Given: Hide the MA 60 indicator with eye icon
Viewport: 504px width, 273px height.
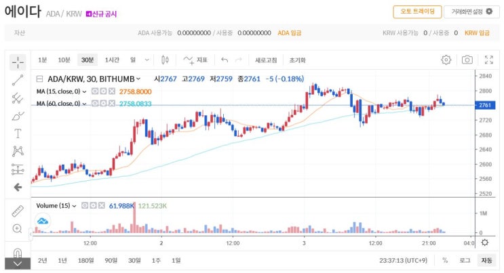Looking at the screenshot, I should (95, 104).
